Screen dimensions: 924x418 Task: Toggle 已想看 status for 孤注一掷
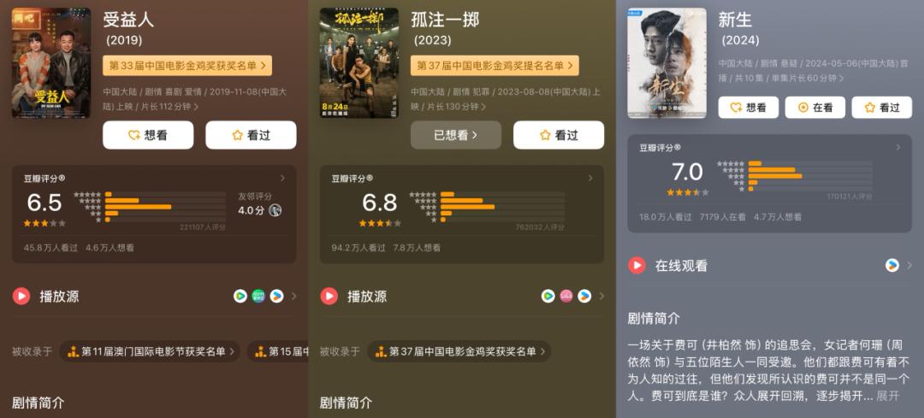tap(455, 135)
